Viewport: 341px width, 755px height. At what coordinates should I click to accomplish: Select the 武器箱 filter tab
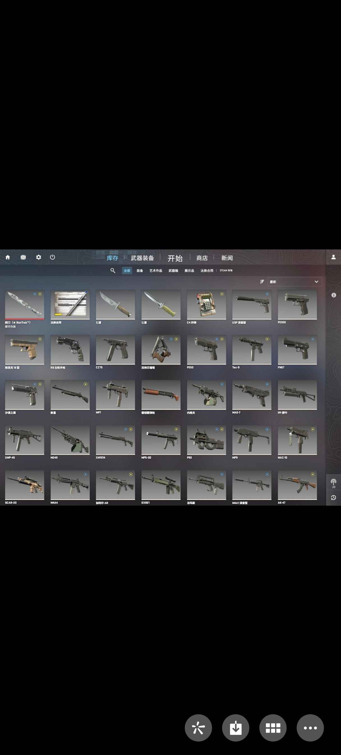click(x=173, y=270)
